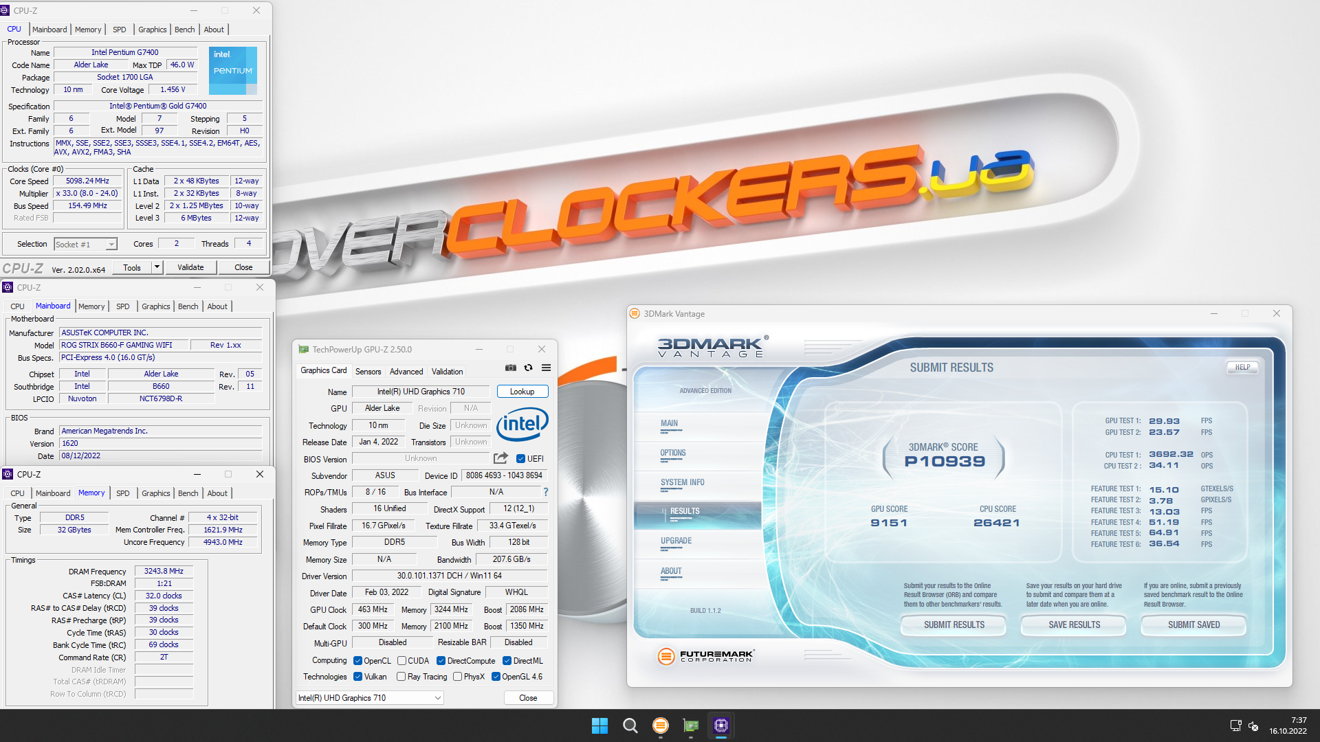Click the GPU-Z title bar icon
Image resolution: width=1320 pixels, height=742 pixels.
tap(303, 349)
